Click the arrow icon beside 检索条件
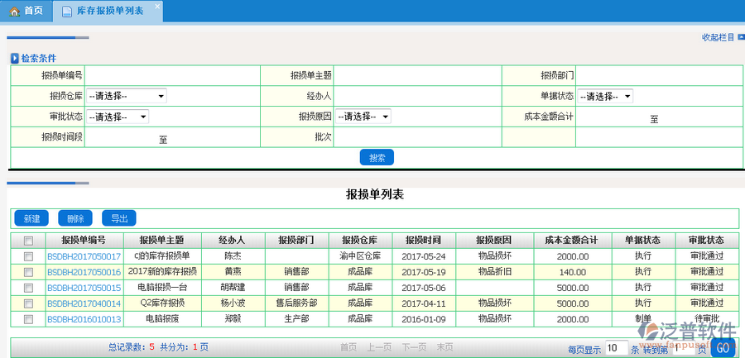 click(15, 59)
